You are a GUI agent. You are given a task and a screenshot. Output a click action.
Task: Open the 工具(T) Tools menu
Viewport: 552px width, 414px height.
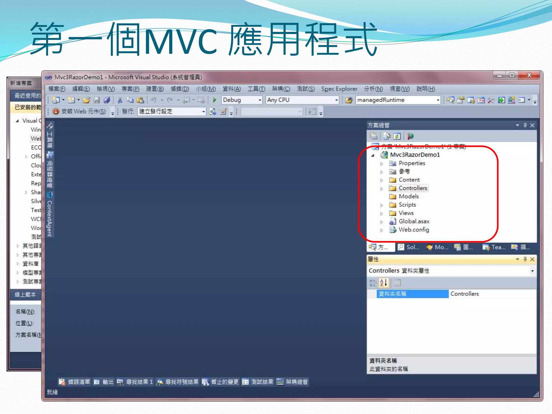[256, 89]
